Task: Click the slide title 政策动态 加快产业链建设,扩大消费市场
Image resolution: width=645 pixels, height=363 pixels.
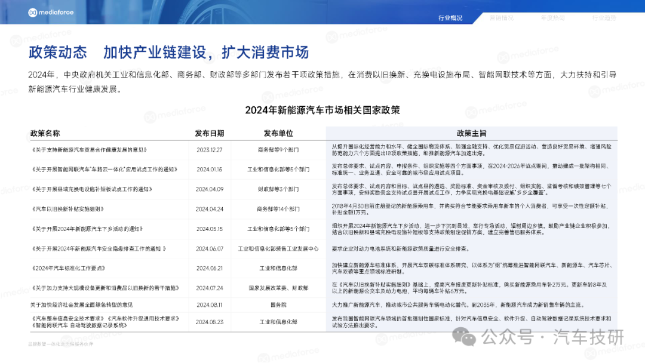Action: tap(168, 52)
